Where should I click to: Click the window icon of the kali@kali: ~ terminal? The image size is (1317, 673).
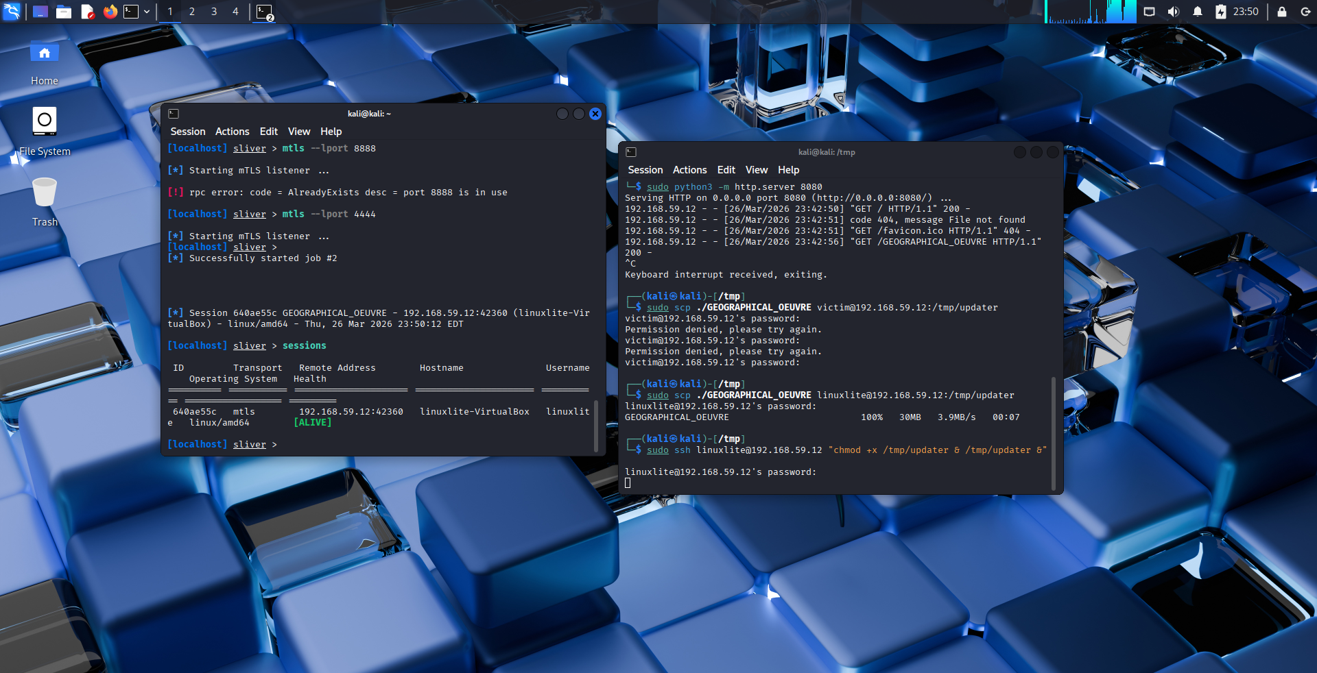174,114
